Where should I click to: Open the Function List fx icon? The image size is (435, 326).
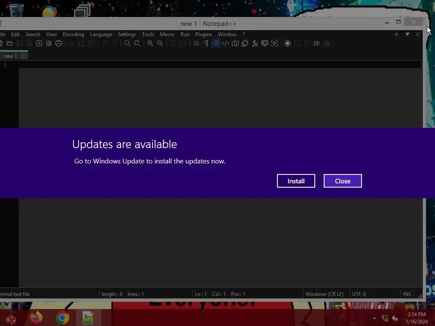[x=255, y=43]
